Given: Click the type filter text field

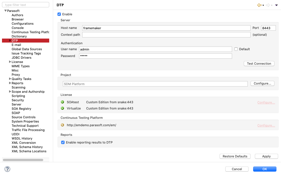Looking at the screenshot, I should pyautogui.click(x=26, y=5).
